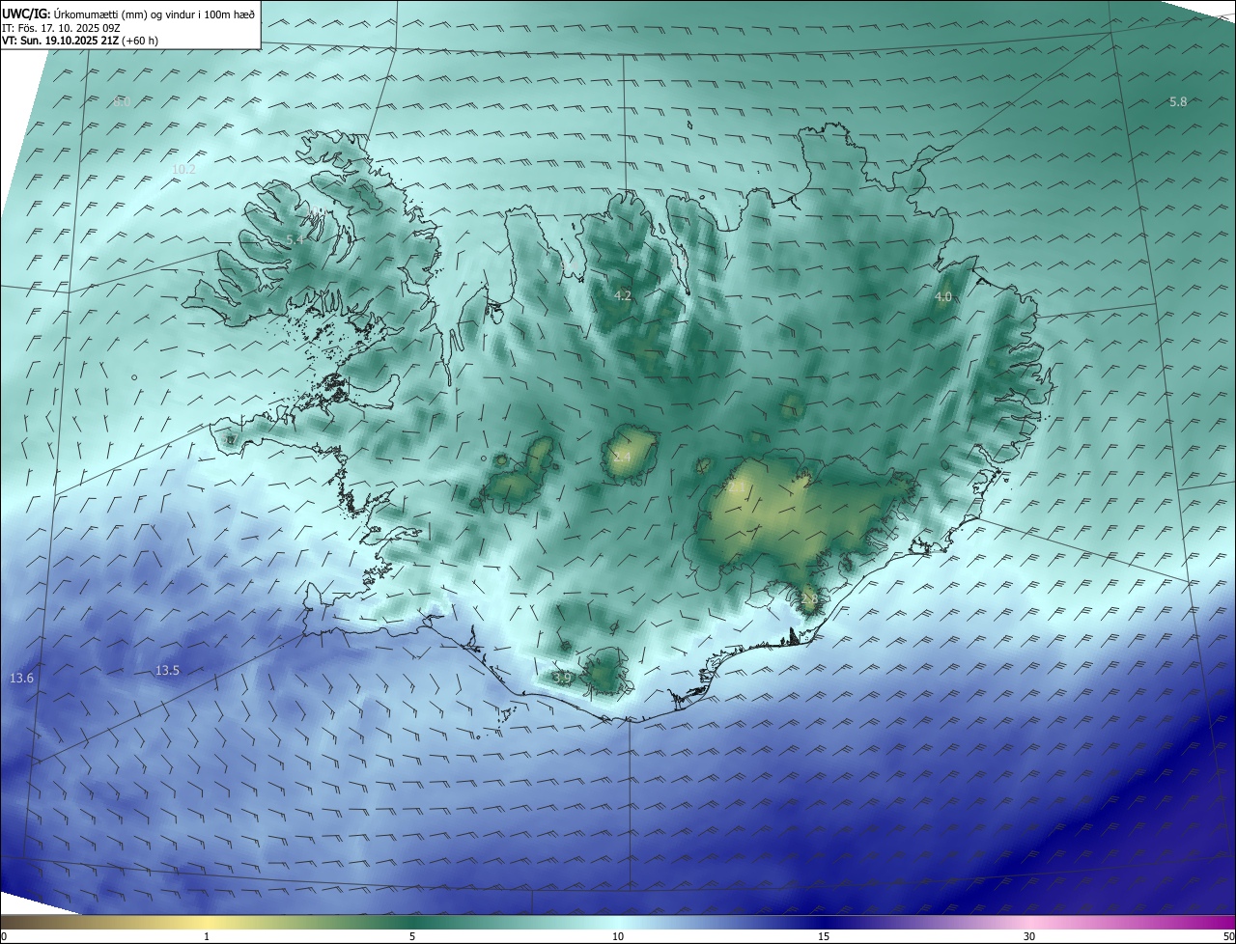Click the "8.0" value label on map
1236x944 pixels.
point(122,101)
